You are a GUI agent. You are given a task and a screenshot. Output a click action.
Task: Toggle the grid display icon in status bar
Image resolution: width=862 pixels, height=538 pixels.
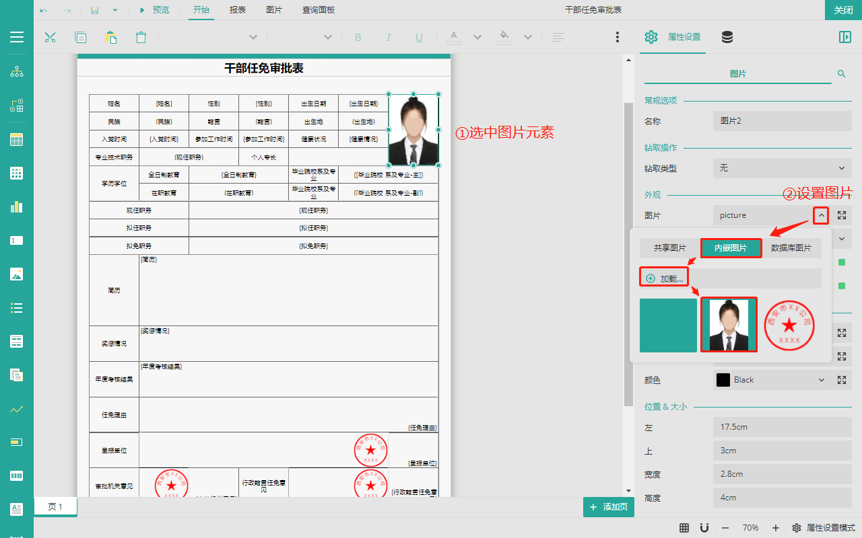[684, 528]
